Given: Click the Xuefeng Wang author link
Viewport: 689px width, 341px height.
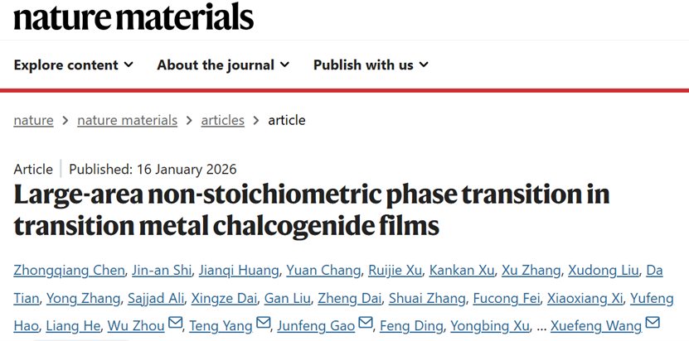Looking at the screenshot, I should 595,324.
